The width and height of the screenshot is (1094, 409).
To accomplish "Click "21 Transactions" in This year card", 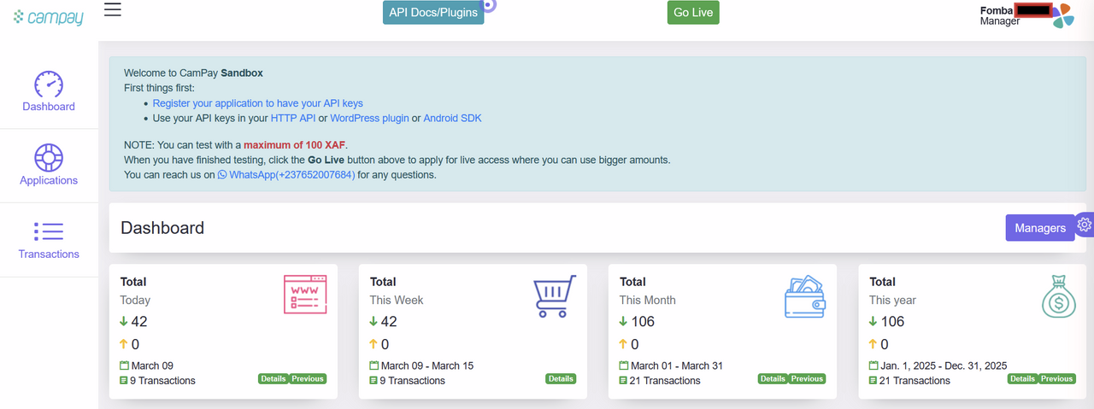I will [915, 381].
